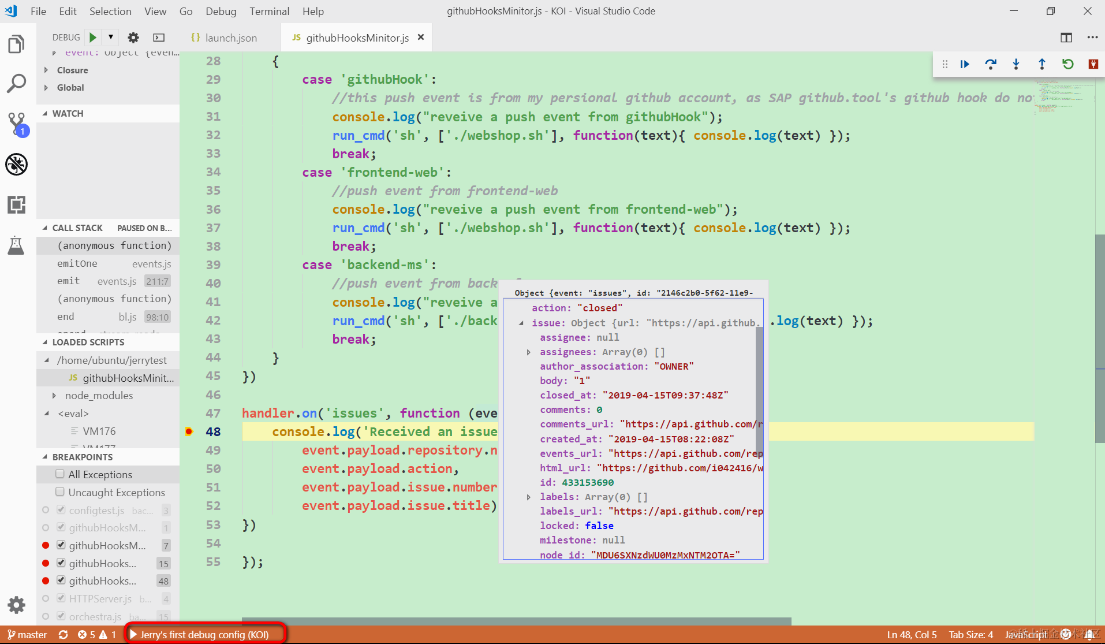Screen dimensions: 1105x644
Task: Open the Go menu
Action: pos(186,11)
